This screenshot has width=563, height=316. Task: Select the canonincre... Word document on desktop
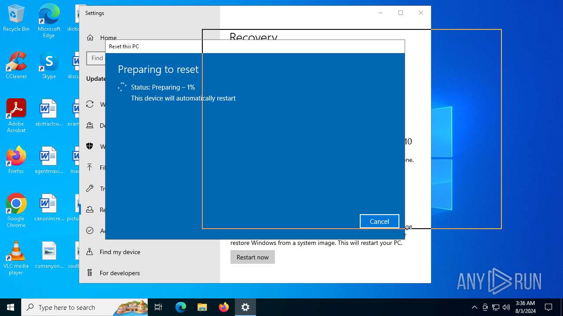(x=49, y=208)
